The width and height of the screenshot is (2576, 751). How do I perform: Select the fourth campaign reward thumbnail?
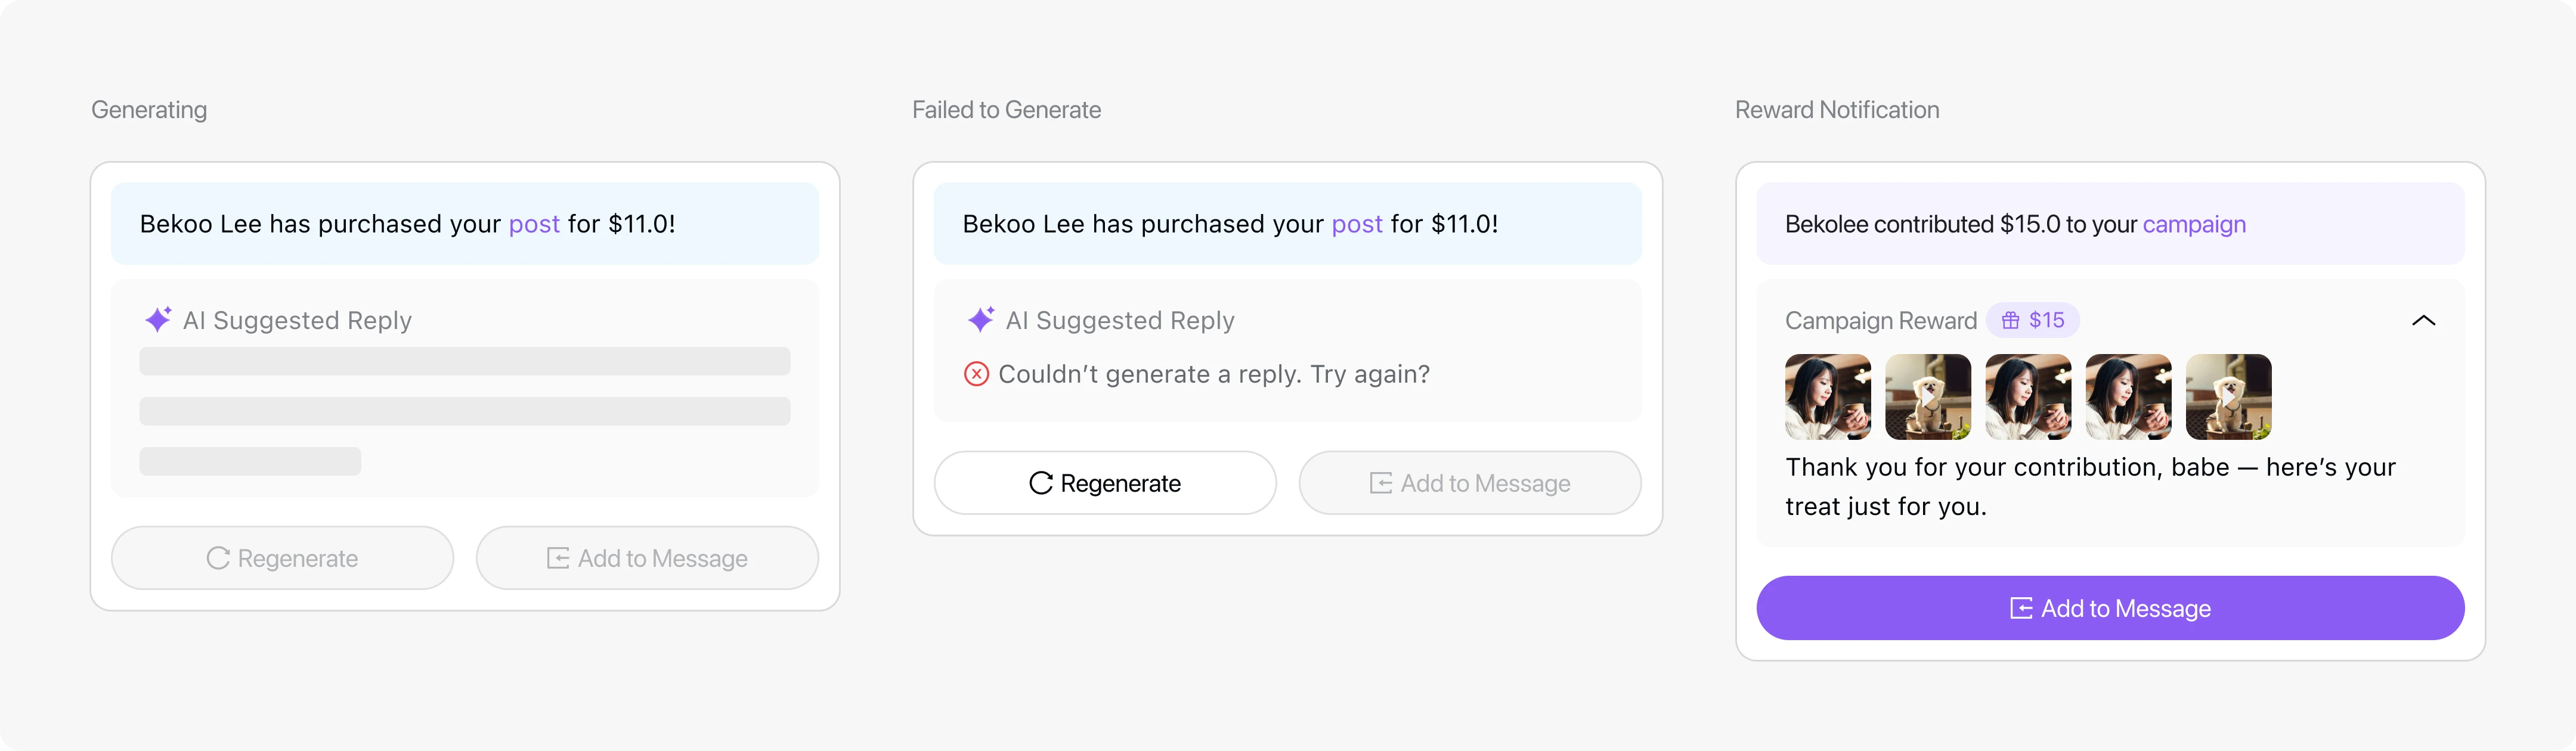tap(2128, 397)
